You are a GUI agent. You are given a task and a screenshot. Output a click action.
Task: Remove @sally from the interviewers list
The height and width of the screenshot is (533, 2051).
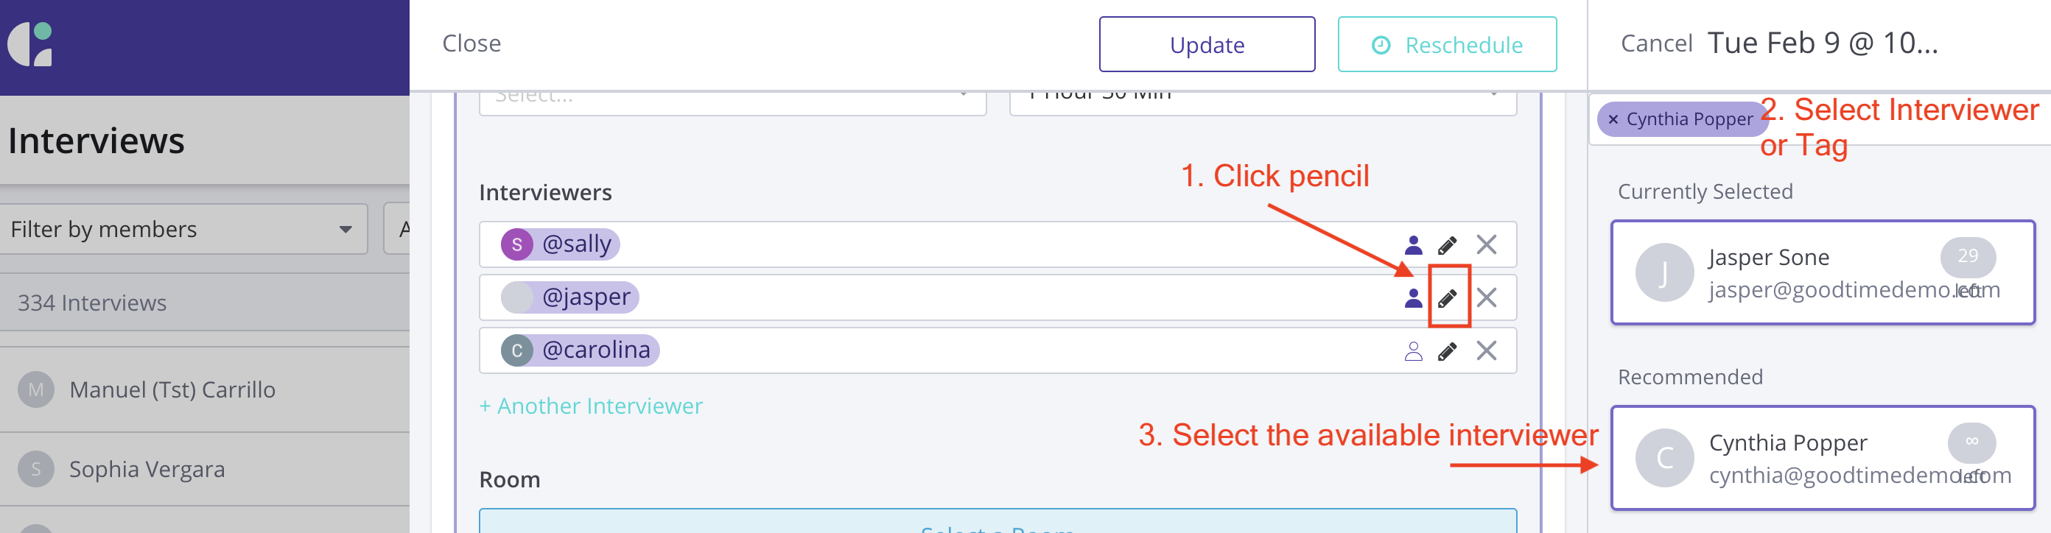1486,244
